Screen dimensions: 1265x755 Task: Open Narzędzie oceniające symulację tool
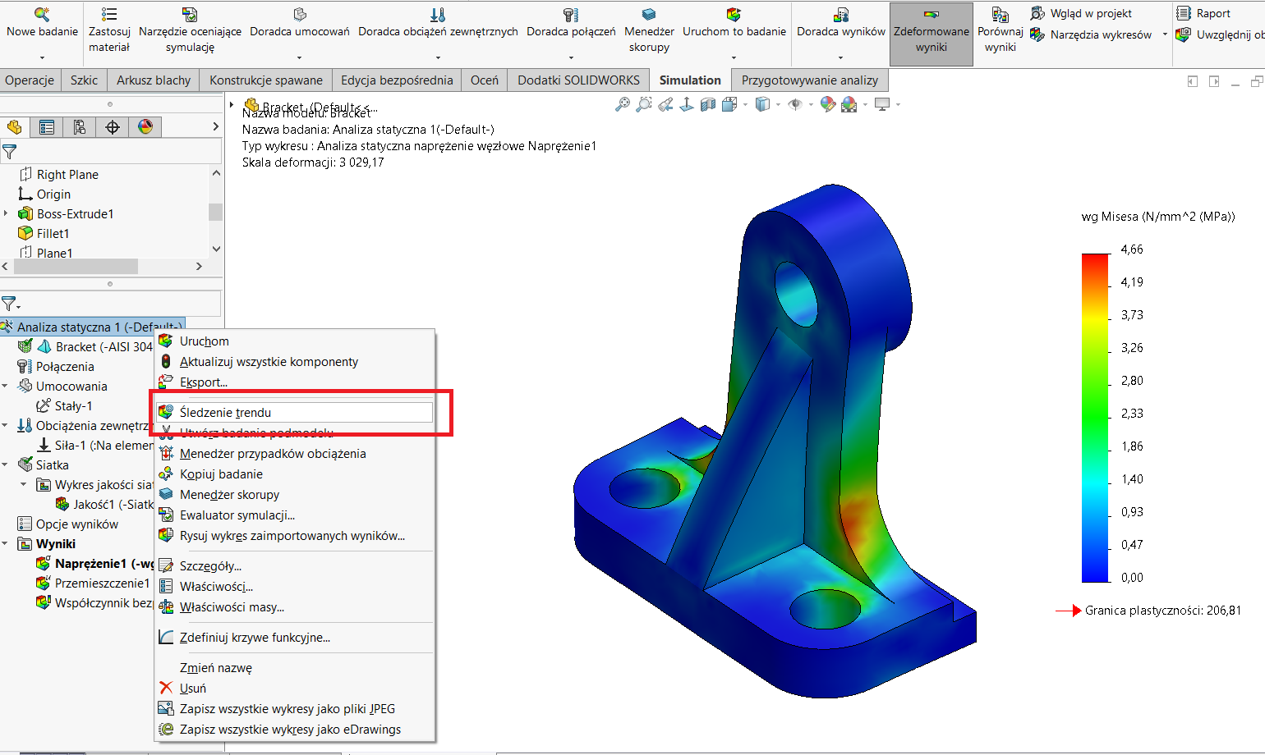point(190,30)
